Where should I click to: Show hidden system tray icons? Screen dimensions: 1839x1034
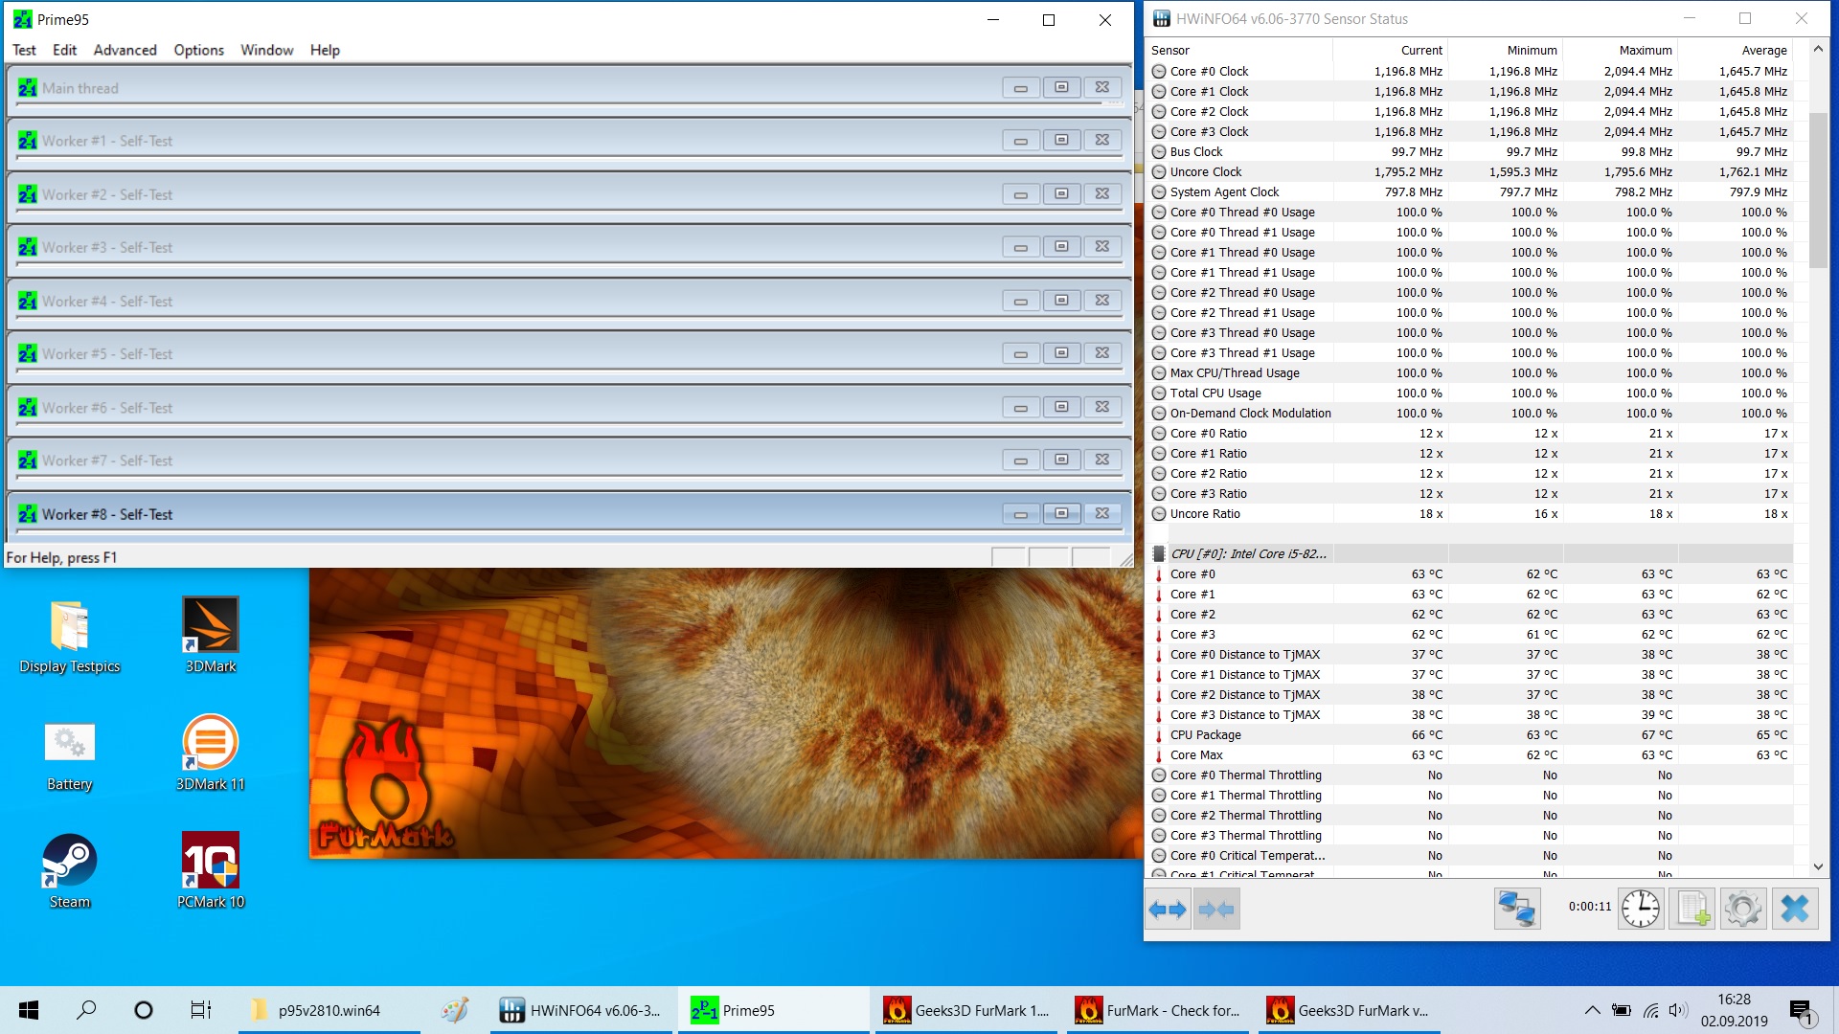(1592, 1010)
